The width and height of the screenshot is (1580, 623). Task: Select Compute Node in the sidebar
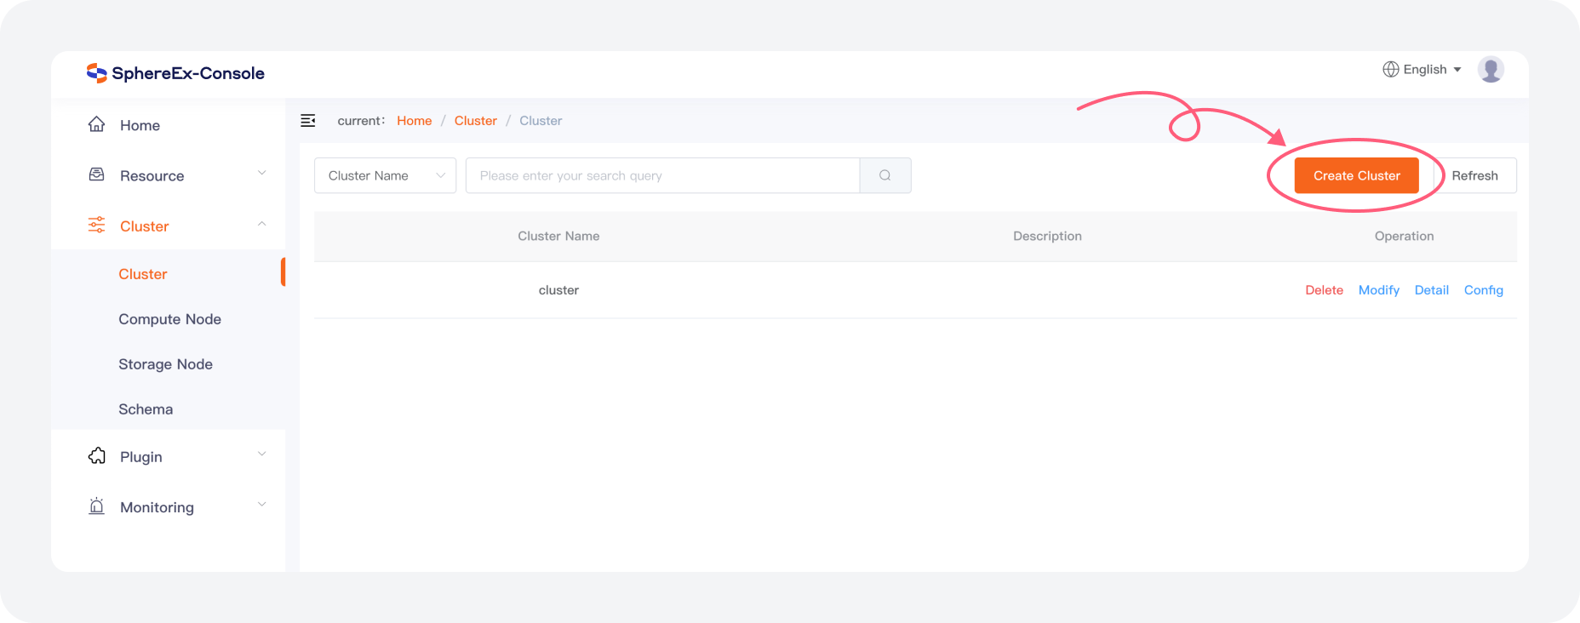[169, 319]
